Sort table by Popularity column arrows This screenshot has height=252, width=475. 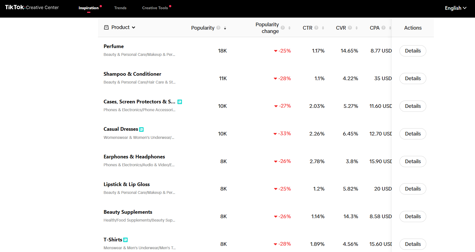(225, 28)
